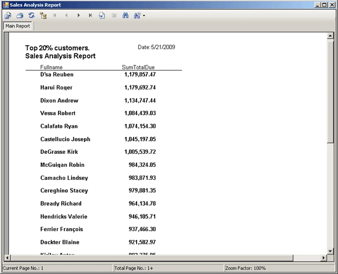The image size is (338, 274).
Task: Click horizontal scrollbar right arrow
Action: point(323,258)
